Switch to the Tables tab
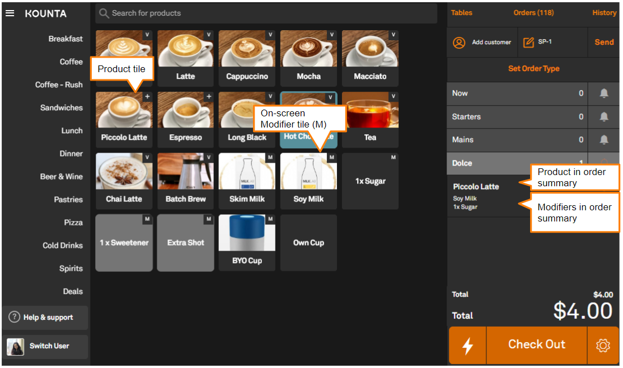Image resolution: width=623 pixels, height=368 pixels. 461,13
